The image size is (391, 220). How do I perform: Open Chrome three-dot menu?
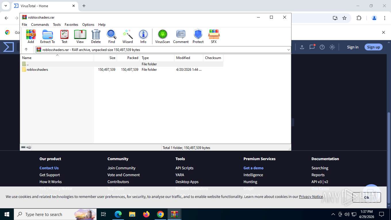coord(384,18)
